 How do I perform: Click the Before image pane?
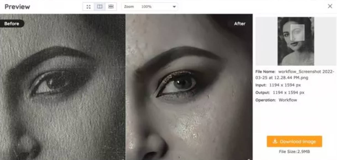(x=63, y=91)
